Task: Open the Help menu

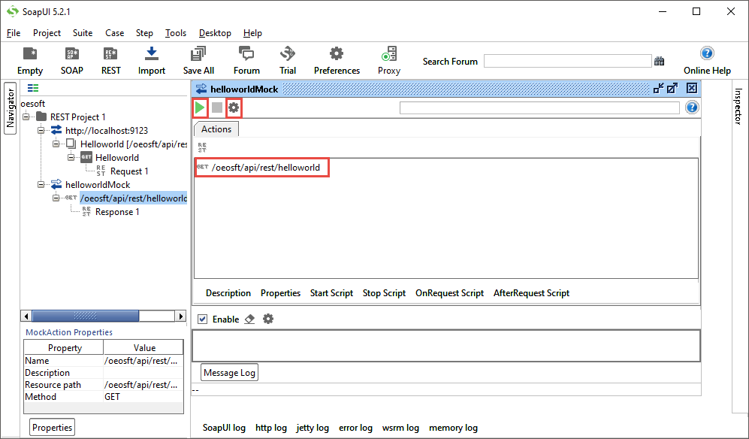Action: [x=252, y=33]
